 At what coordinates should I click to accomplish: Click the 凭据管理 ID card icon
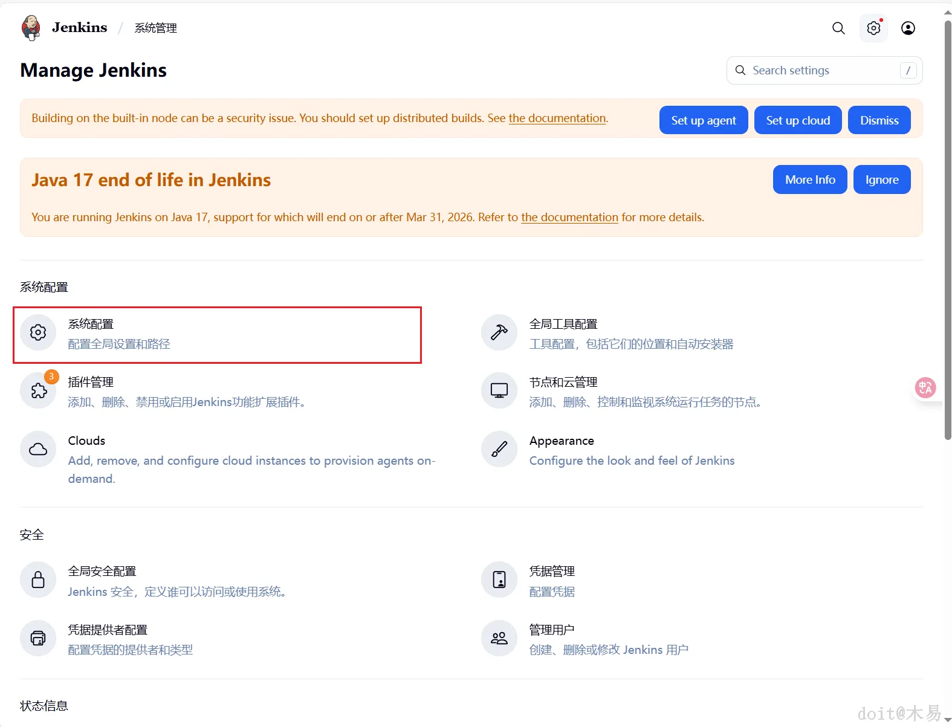pyautogui.click(x=499, y=580)
